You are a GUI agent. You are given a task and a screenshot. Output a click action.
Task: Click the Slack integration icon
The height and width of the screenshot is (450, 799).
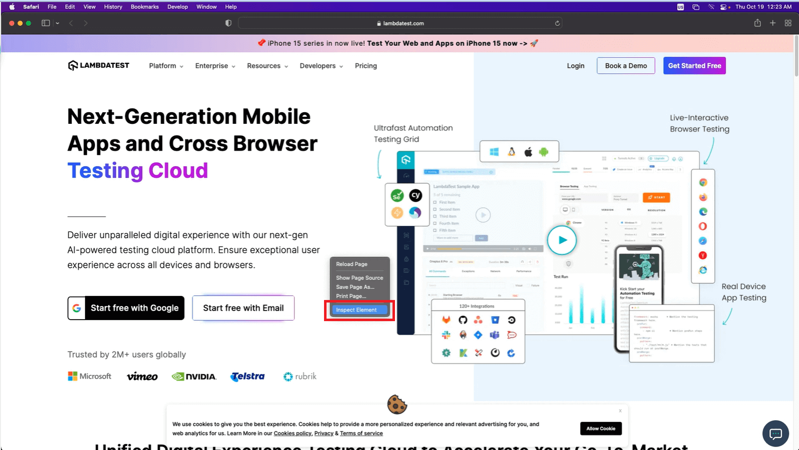click(x=446, y=335)
